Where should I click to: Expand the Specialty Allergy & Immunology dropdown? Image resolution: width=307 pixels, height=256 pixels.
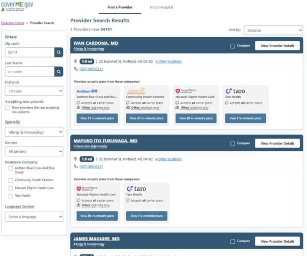tap(34, 132)
